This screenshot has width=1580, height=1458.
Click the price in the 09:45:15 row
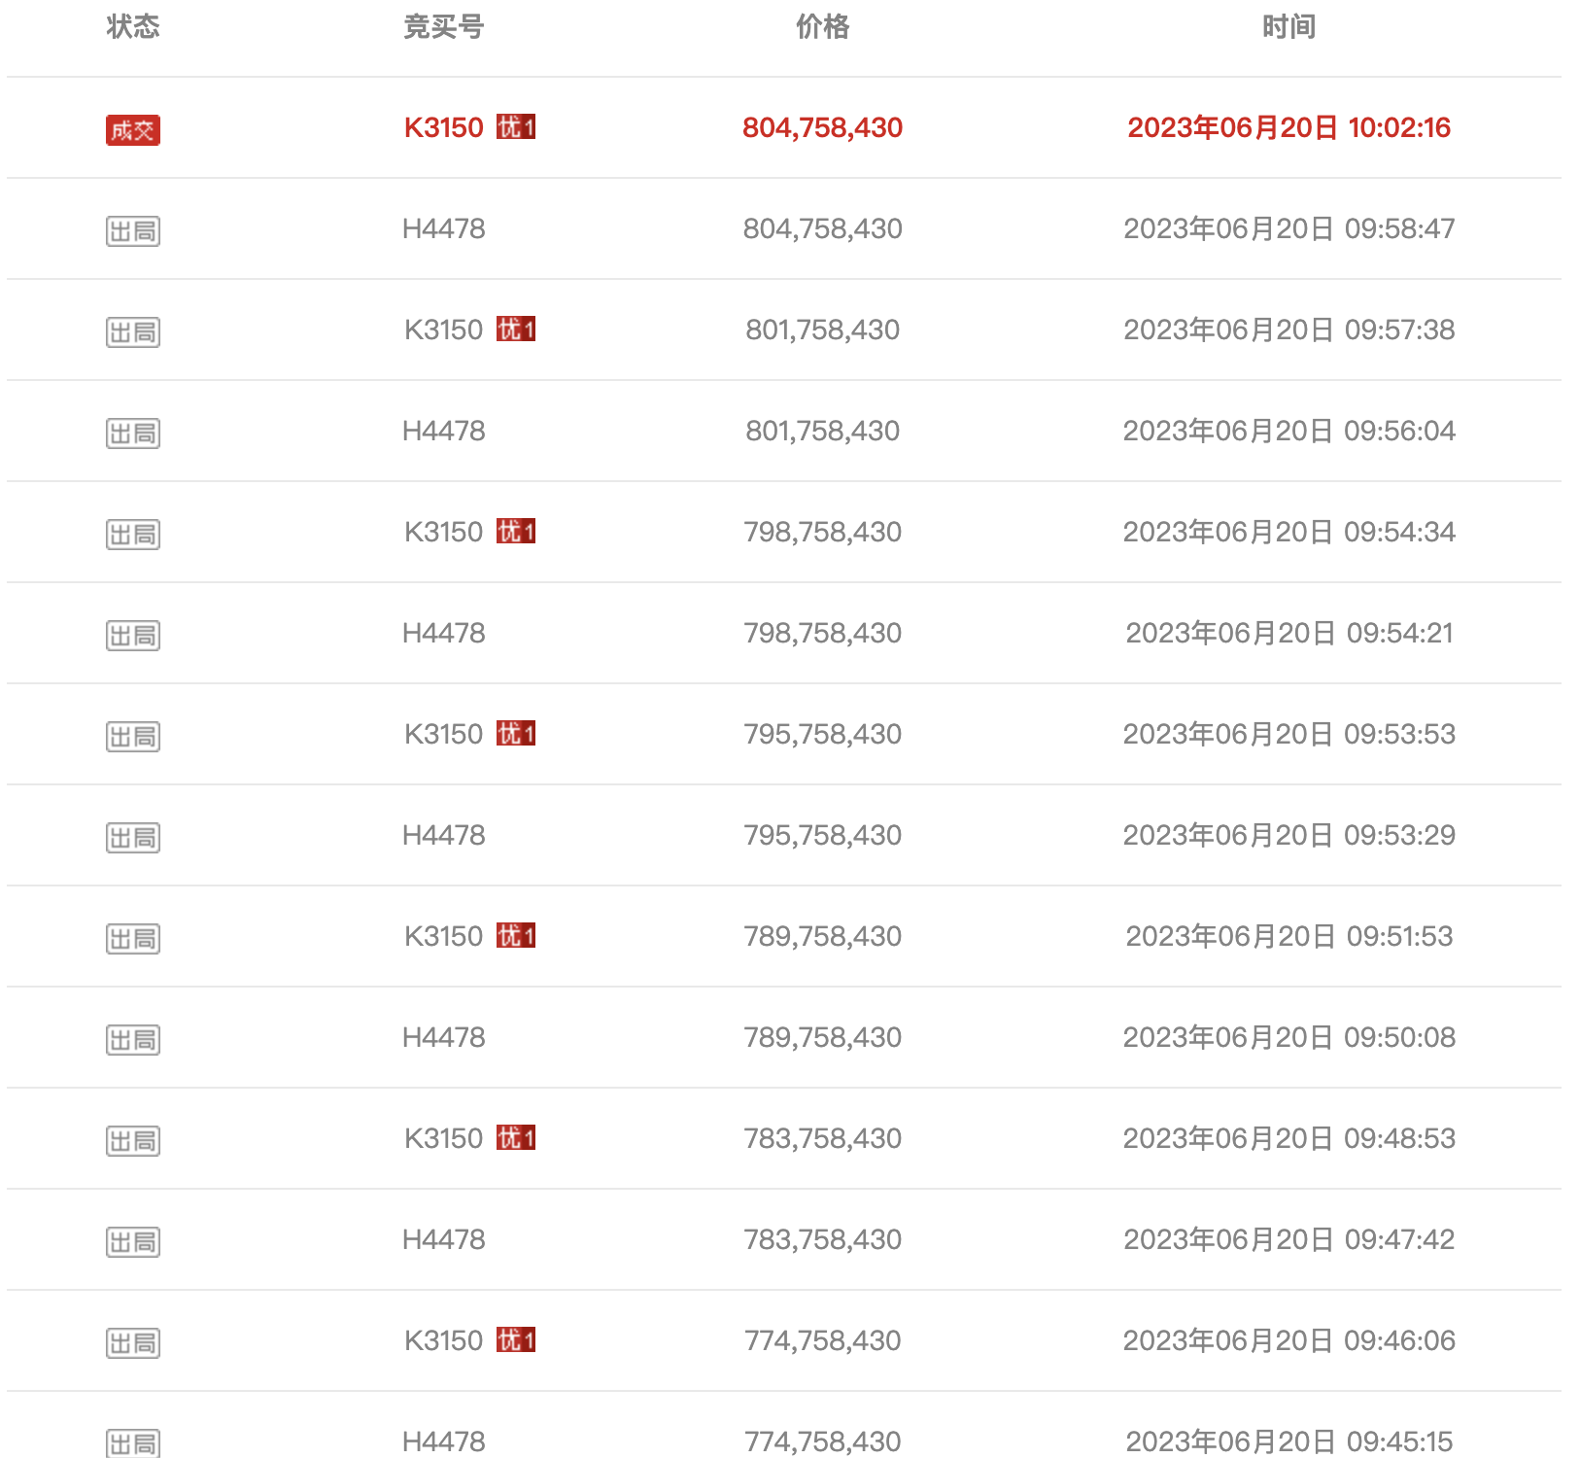point(823,1441)
